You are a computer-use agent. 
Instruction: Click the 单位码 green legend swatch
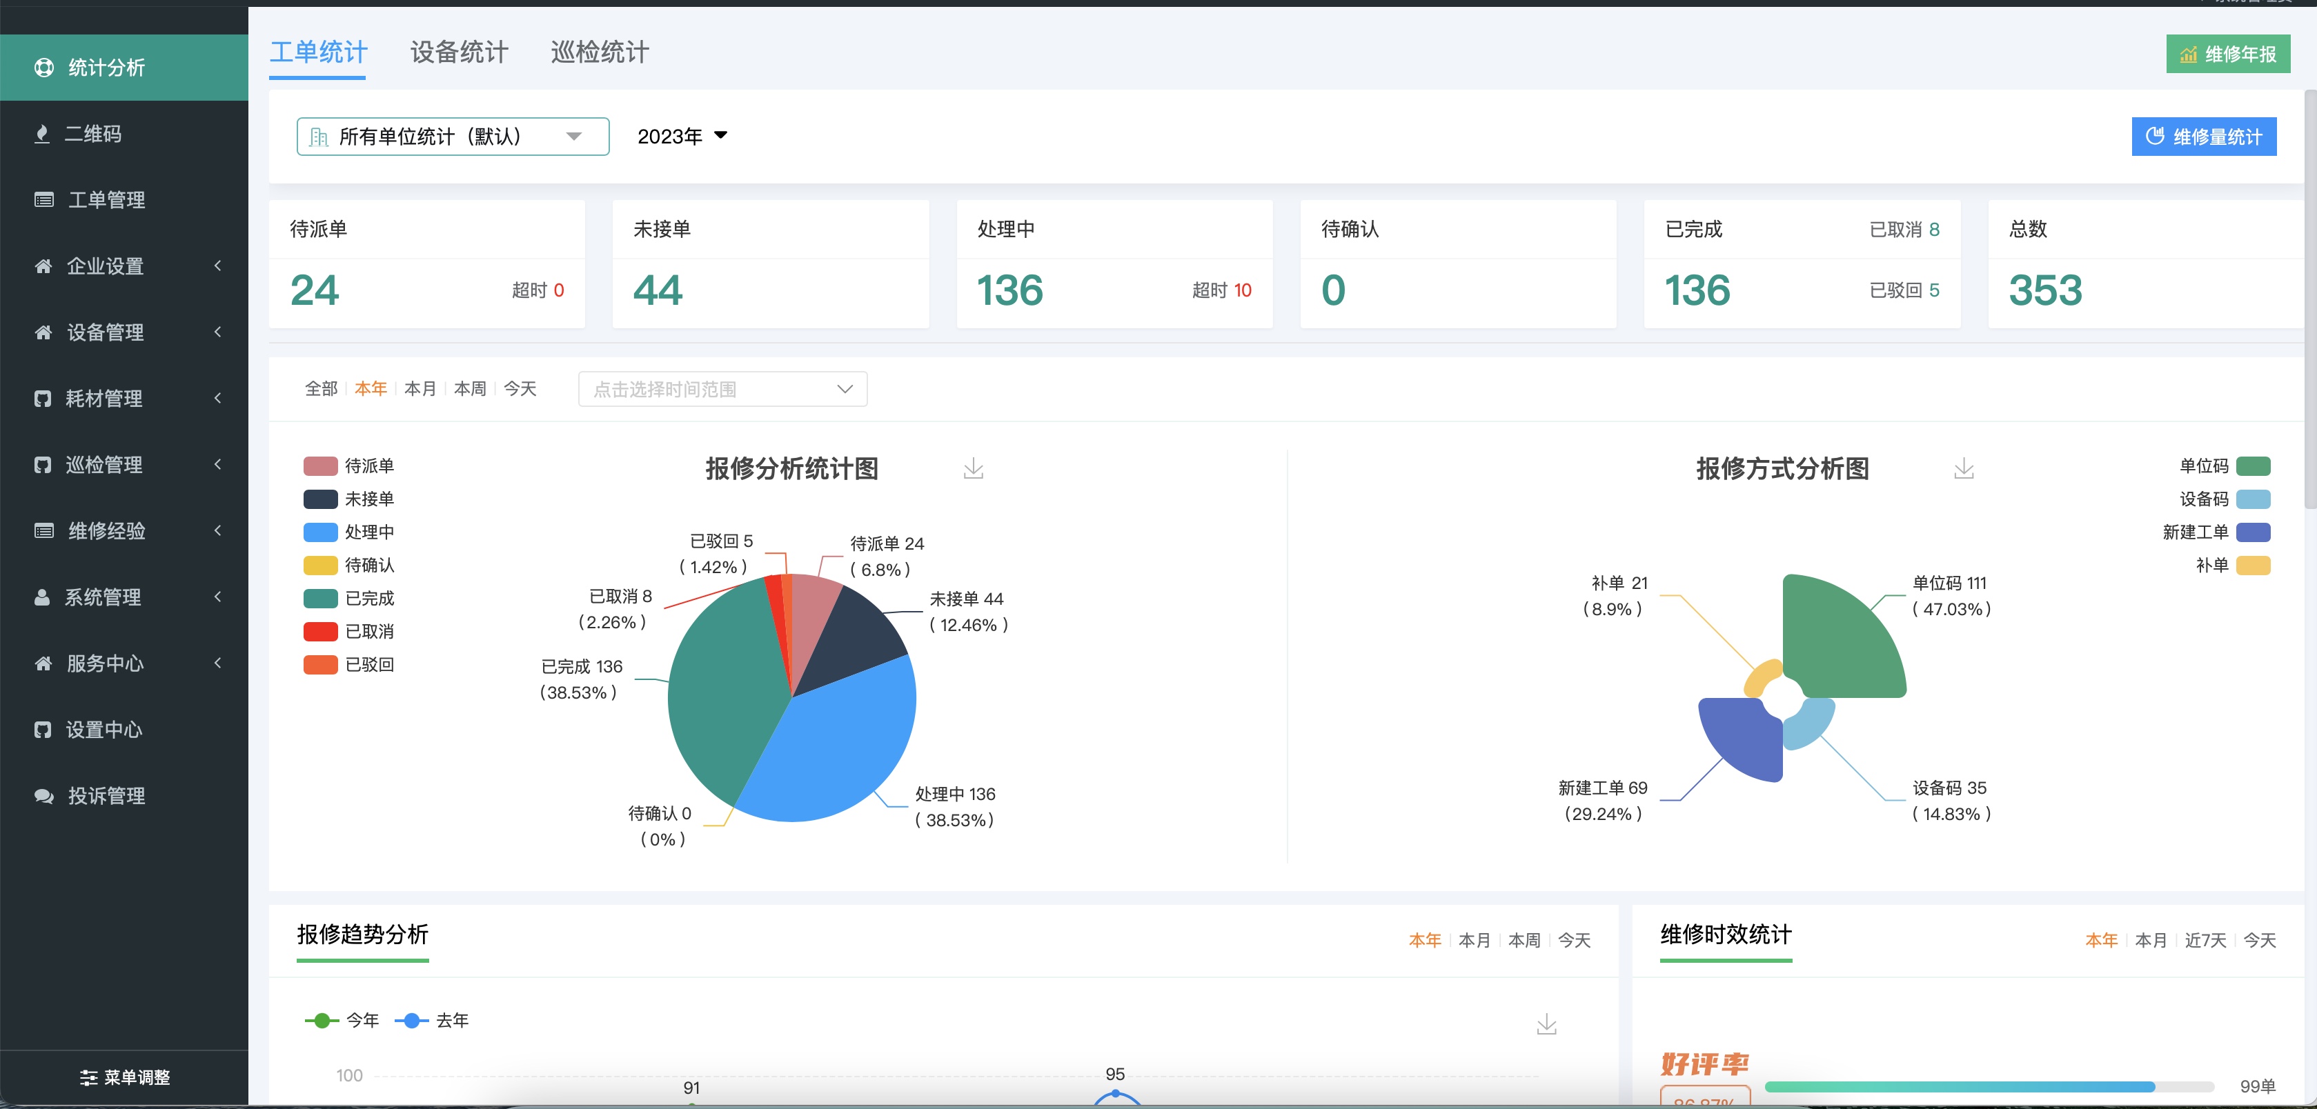click(x=2252, y=466)
